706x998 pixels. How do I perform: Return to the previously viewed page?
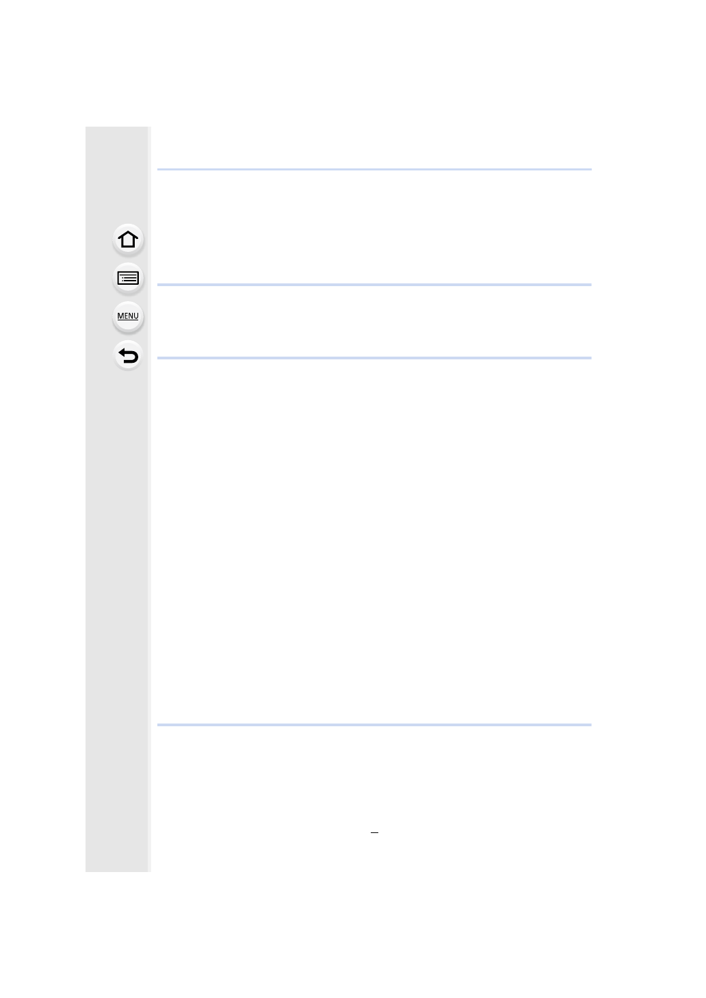[128, 356]
